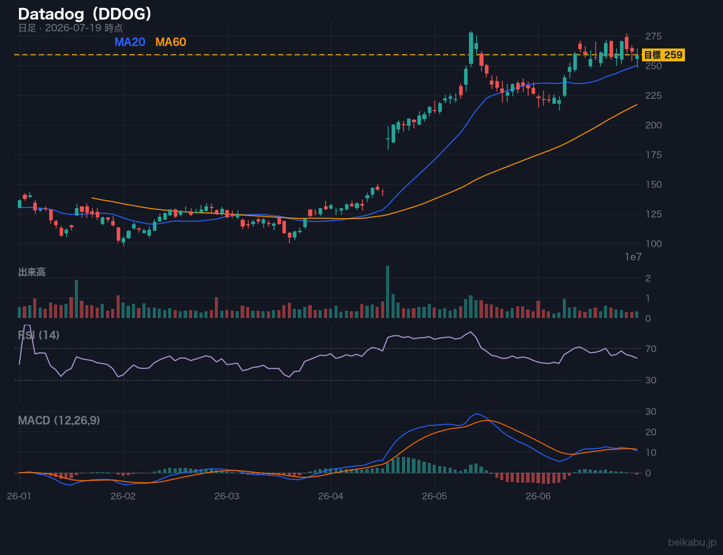Click the 出来高 volume panel label
The width and height of the screenshot is (723, 555).
[x=32, y=272]
